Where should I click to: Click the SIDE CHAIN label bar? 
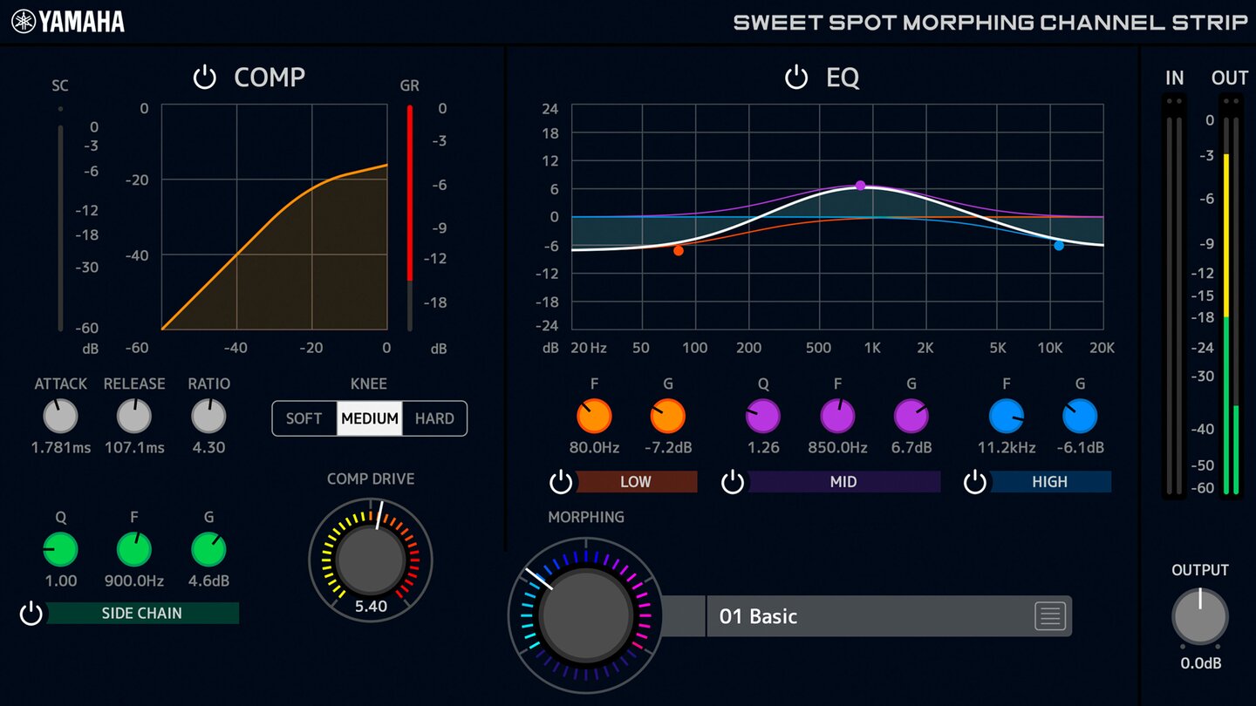[x=142, y=614]
